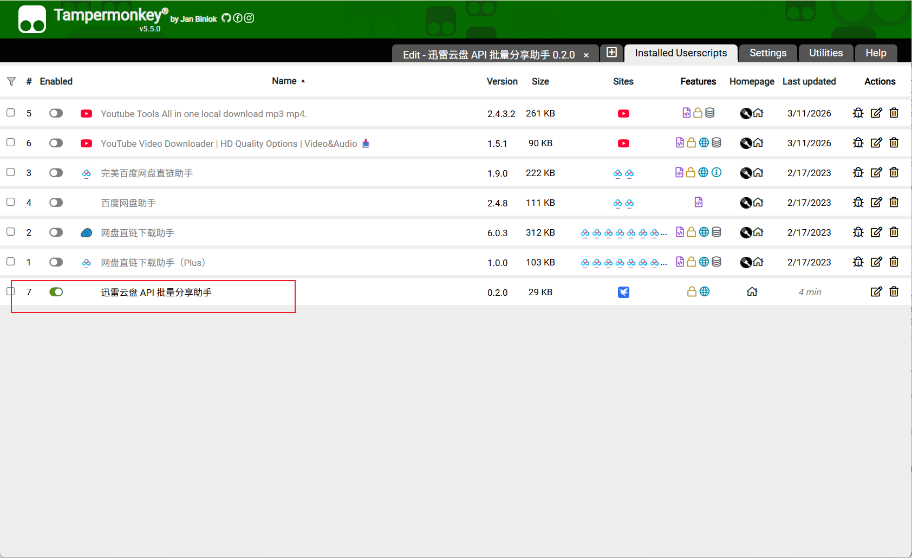Click the YouTube site icon for Youtube Tools
912x558 pixels.
click(624, 113)
